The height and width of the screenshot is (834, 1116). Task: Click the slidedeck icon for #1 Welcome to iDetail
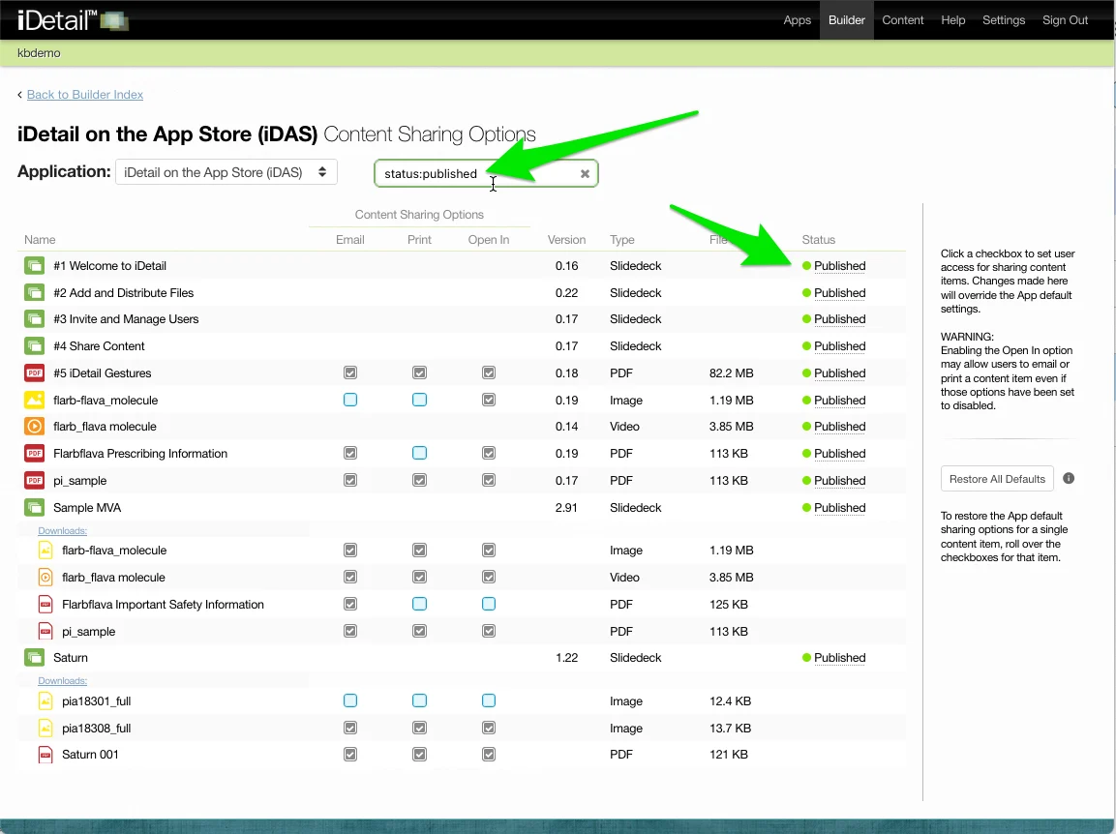coord(35,266)
